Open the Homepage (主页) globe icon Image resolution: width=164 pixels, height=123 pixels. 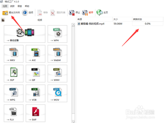[99, 12]
